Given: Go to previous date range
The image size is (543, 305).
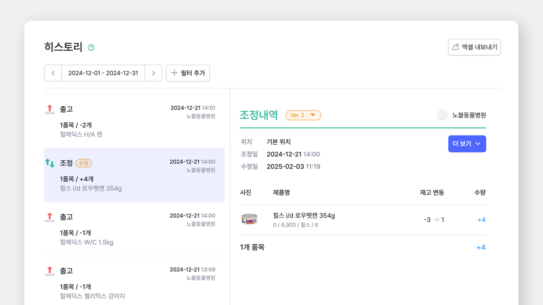Looking at the screenshot, I should point(53,73).
